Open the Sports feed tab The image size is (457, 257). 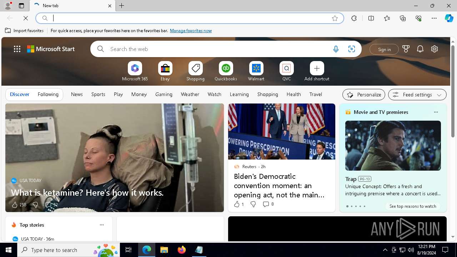point(98,95)
